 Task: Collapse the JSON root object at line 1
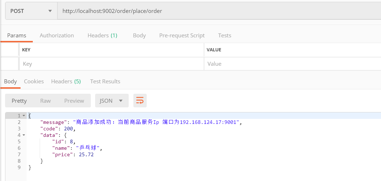pyautogui.click(x=24, y=116)
